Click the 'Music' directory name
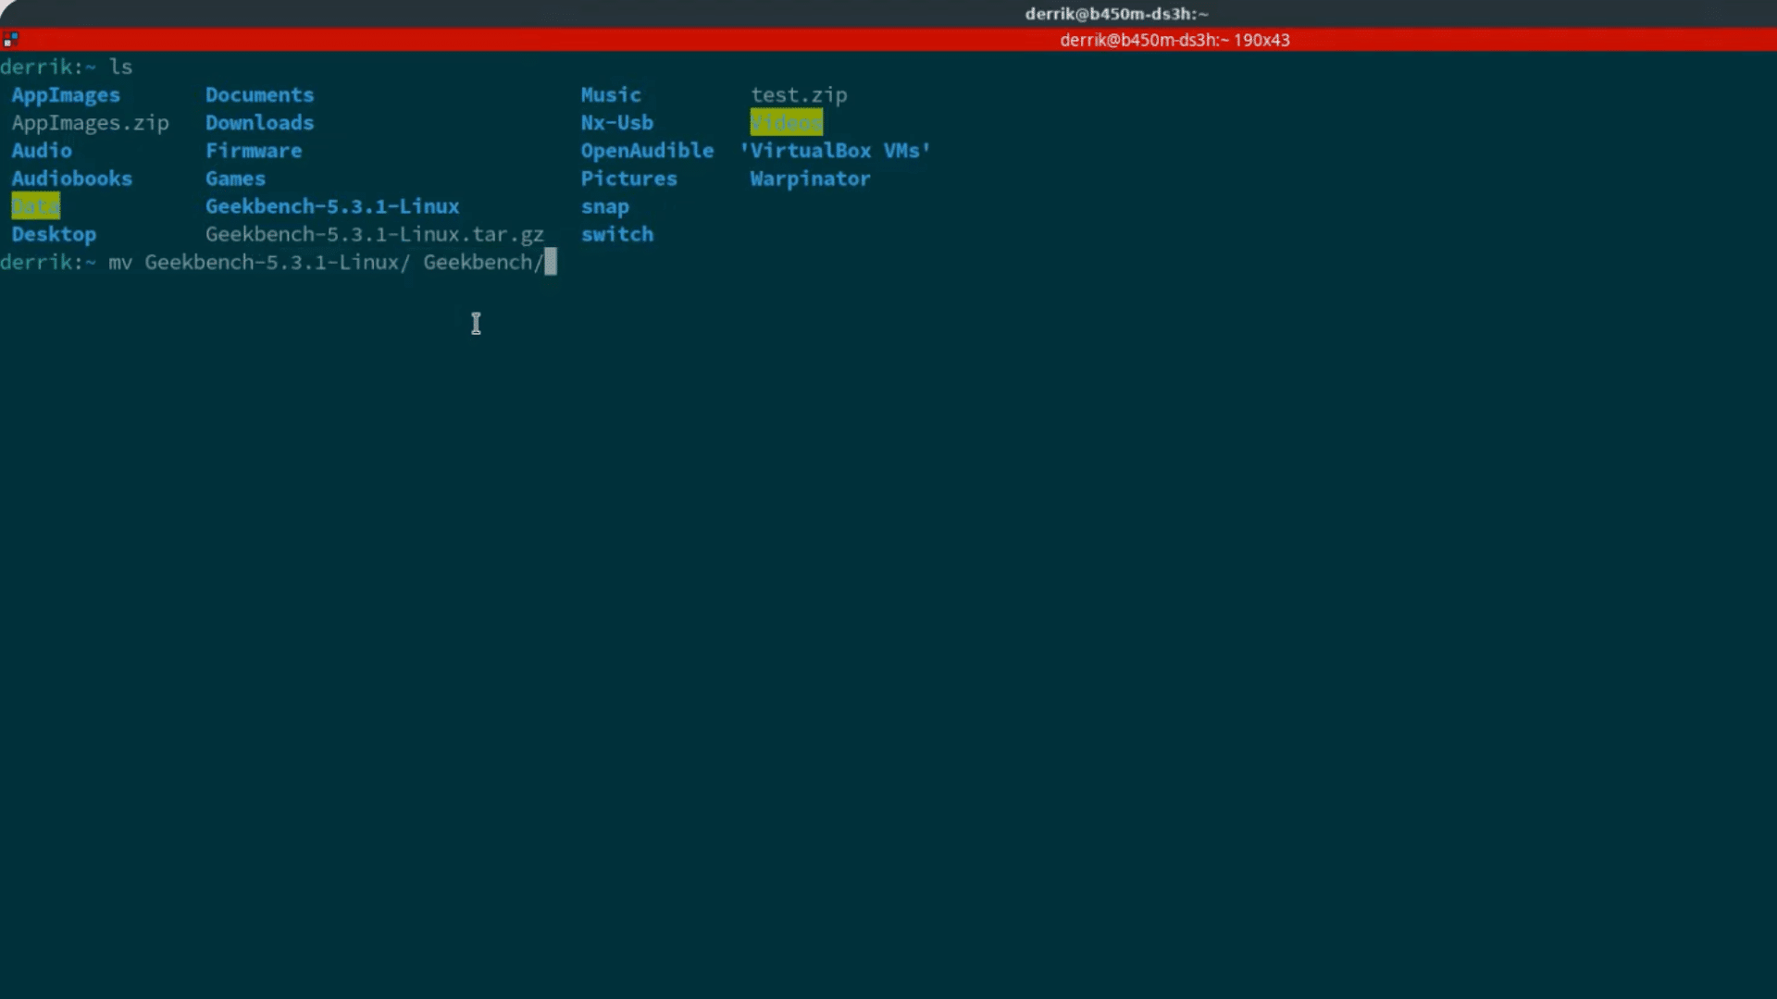Screen dimensions: 1777x999 [611, 95]
